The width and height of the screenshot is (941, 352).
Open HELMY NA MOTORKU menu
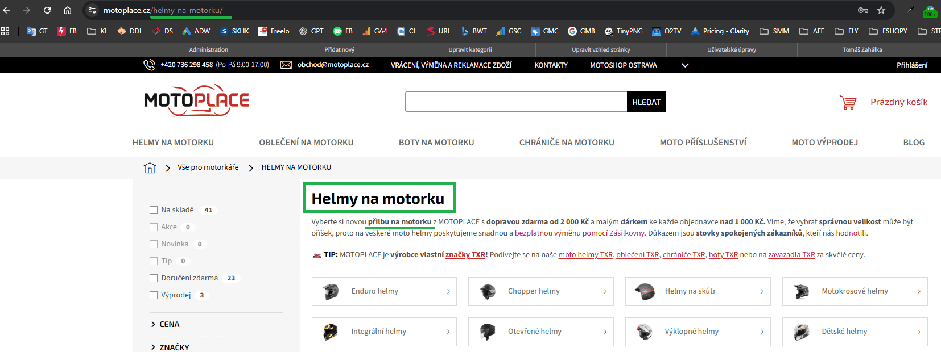pos(173,143)
